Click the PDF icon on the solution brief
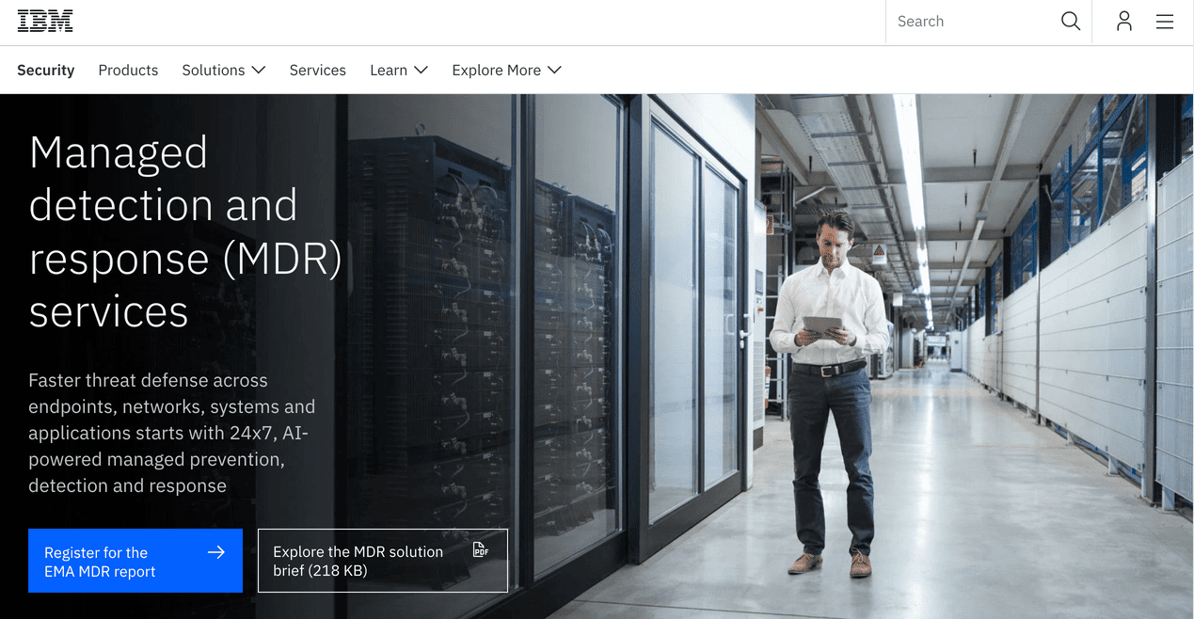Screen dimensions: 1194x619 pos(480,548)
